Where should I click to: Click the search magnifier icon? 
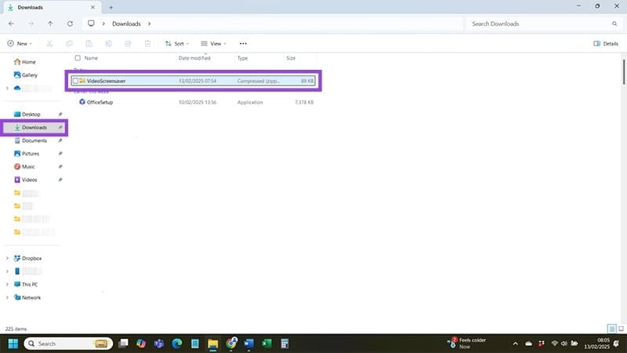tap(614, 24)
